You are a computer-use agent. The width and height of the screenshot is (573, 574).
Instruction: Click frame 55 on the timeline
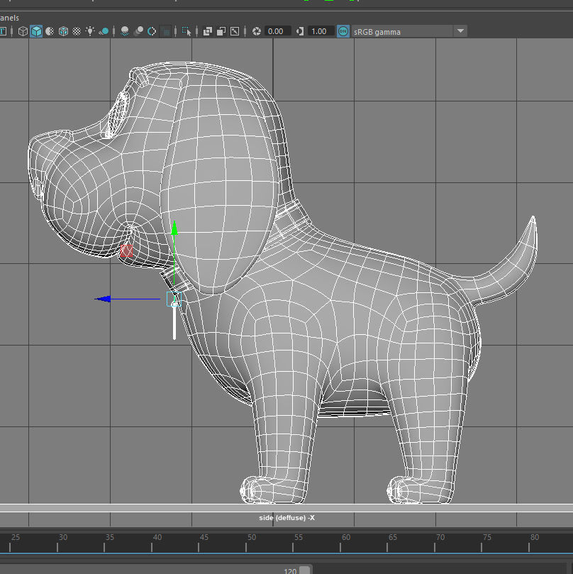(x=299, y=537)
